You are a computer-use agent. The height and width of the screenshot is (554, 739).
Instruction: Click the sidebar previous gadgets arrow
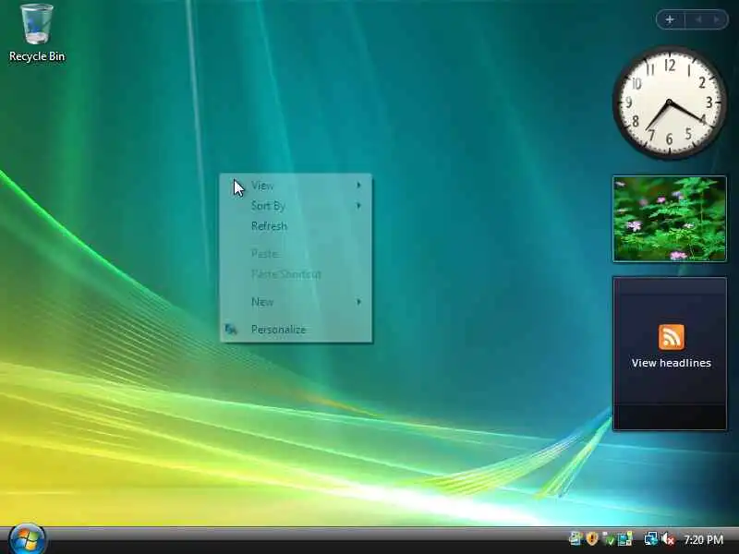pos(698,19)
